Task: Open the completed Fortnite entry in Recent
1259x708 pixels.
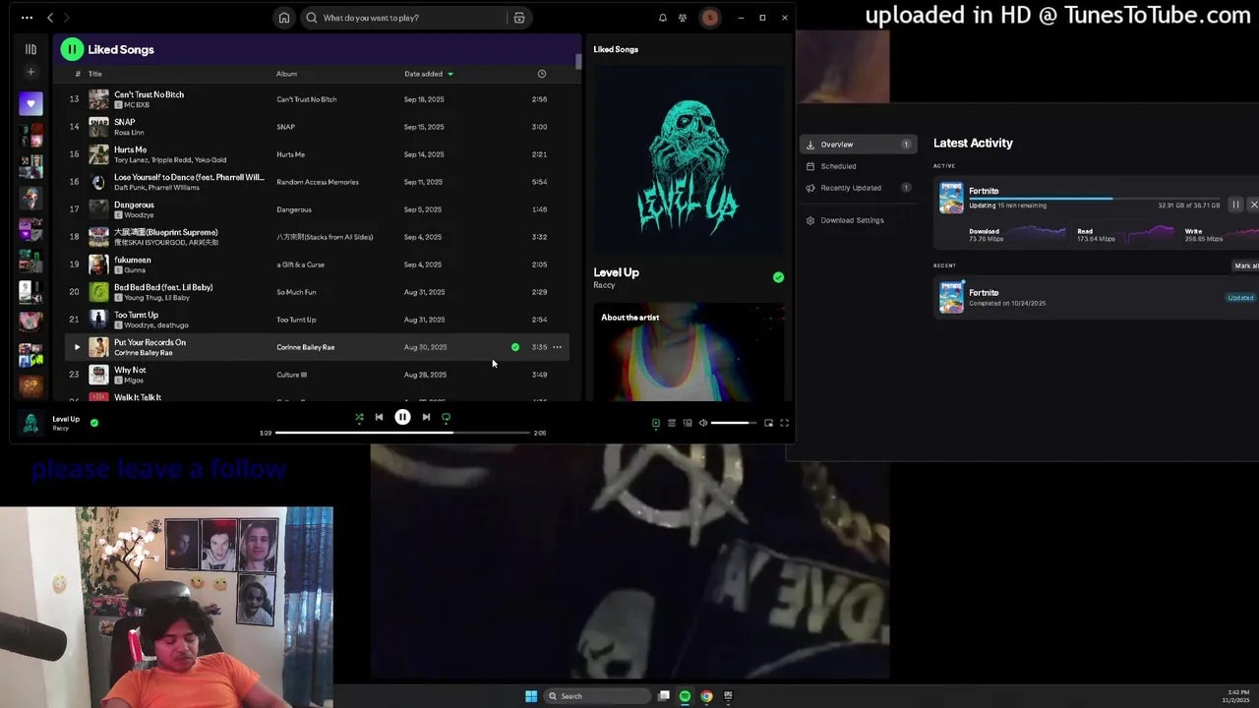Action: pyautogui.click(x=1096, y=297)
